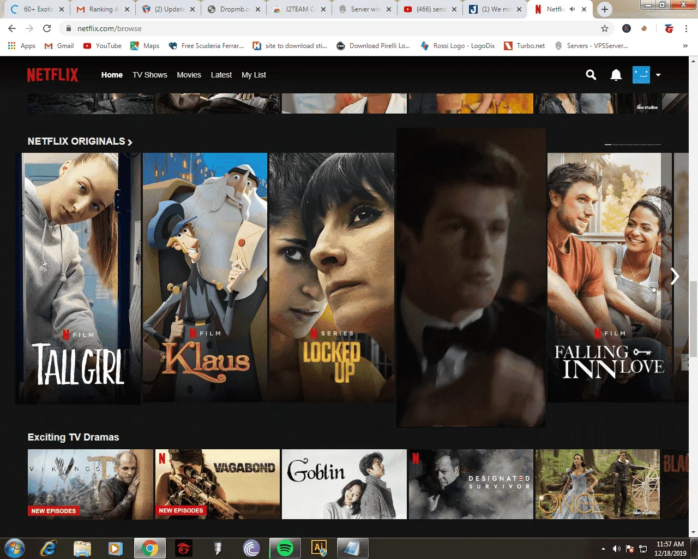Image resolution: width=698 pixels, height=559 pixels.
Task: Open the Netflix notifications bell
Action: [x=616, y=75]
